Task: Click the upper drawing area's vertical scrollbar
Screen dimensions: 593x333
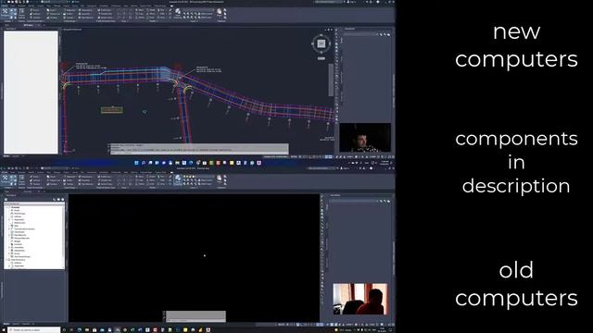Action: tap(331, 80)
